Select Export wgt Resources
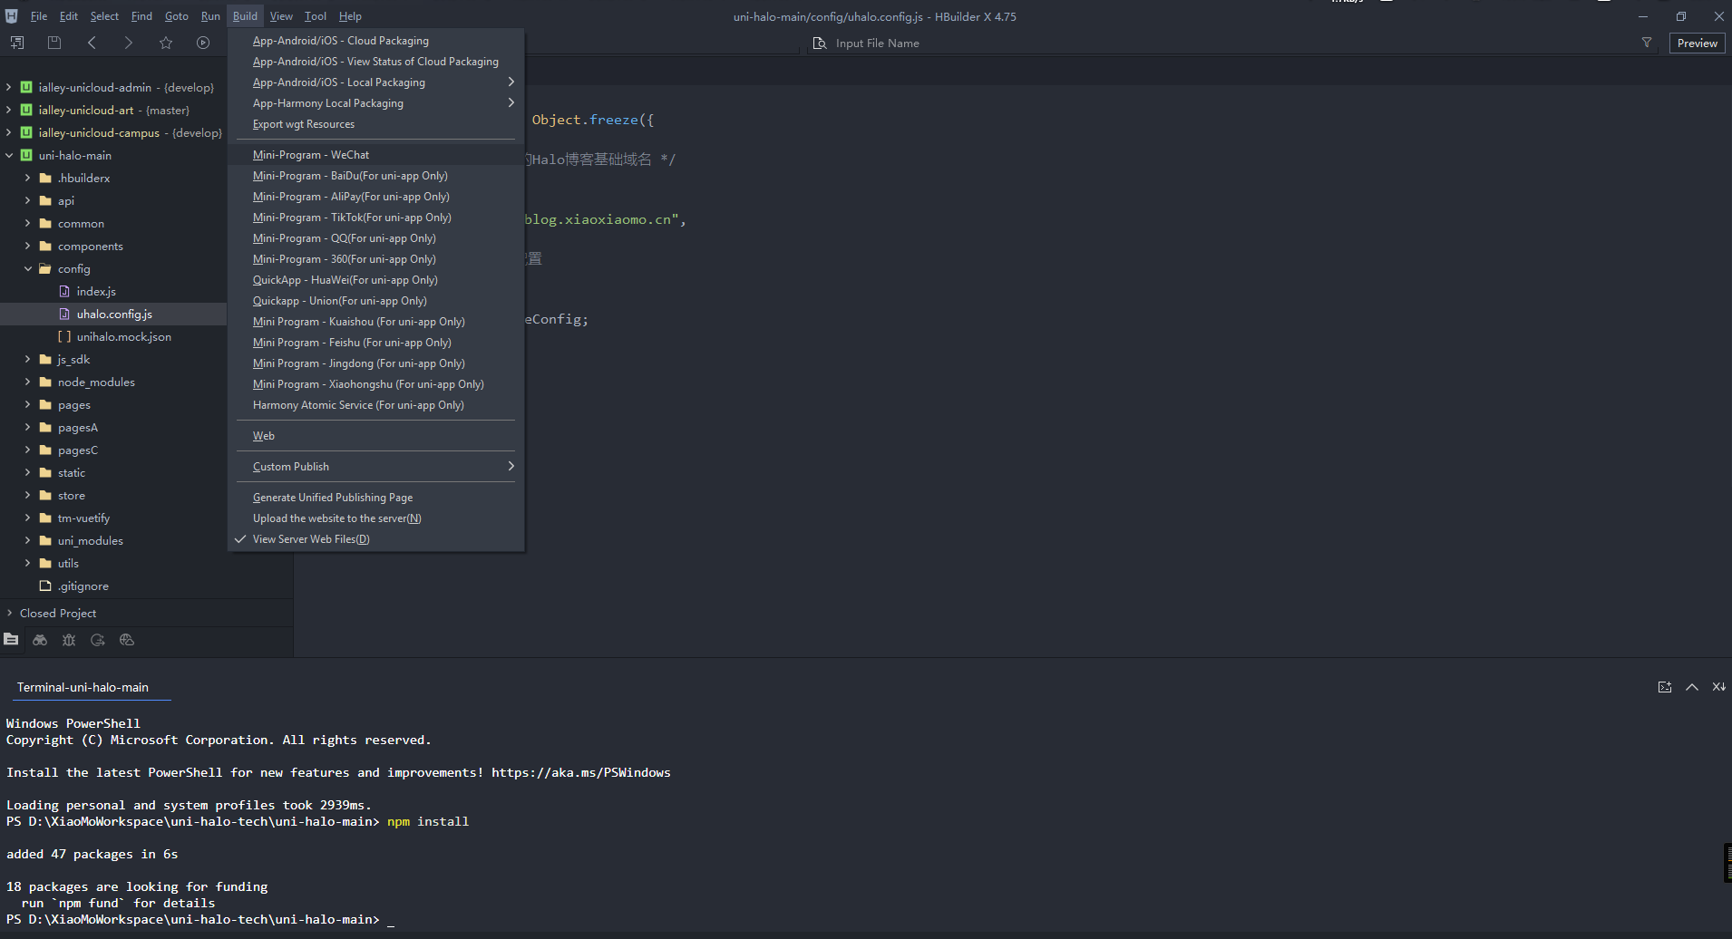 pos(376,124)
